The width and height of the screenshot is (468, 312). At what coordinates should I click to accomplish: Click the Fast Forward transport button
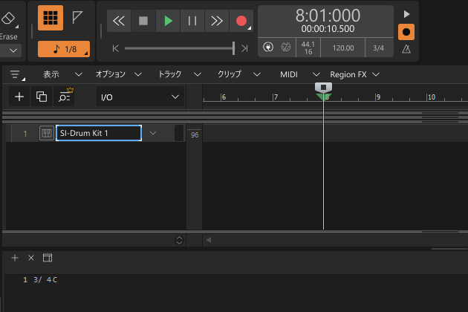[216, 21]
